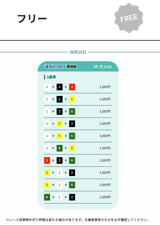Screen dimensions: 160x225
Task: Click the 3連単 section heading
Action: pos(51,77)
